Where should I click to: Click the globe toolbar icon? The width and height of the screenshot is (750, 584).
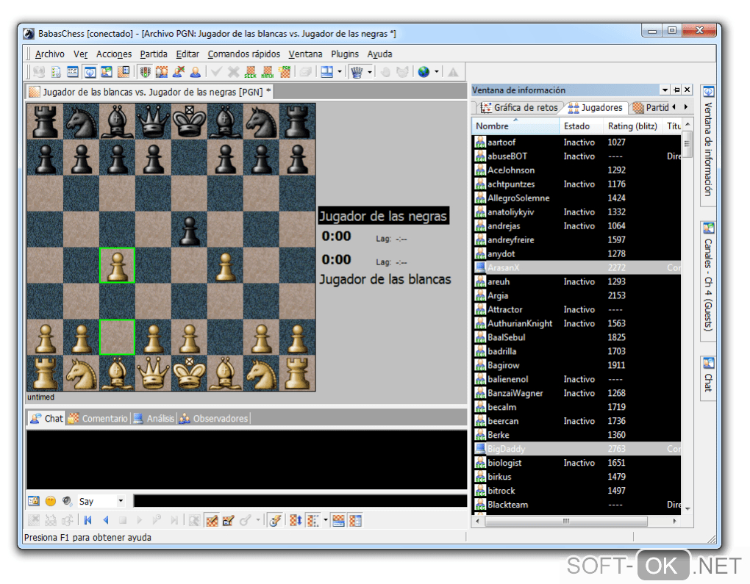click(x=424, y=72)
